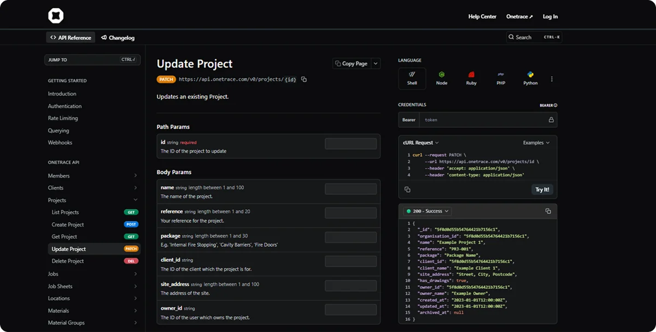Copy the cURL request code
Viewport: 656px width, 332px height.
[x=407, y=189]
